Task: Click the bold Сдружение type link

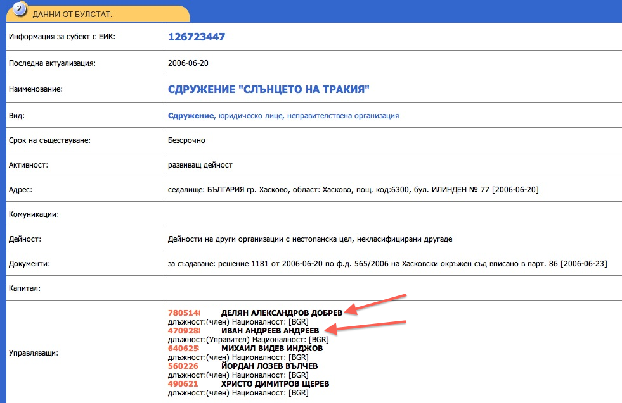Action: click(x=191, y=116)
